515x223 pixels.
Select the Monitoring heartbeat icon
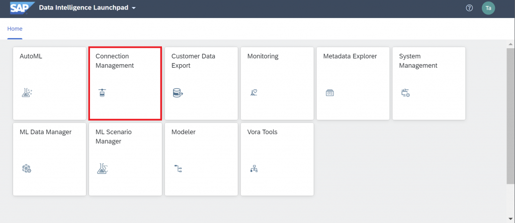click(x=254, y=93)
